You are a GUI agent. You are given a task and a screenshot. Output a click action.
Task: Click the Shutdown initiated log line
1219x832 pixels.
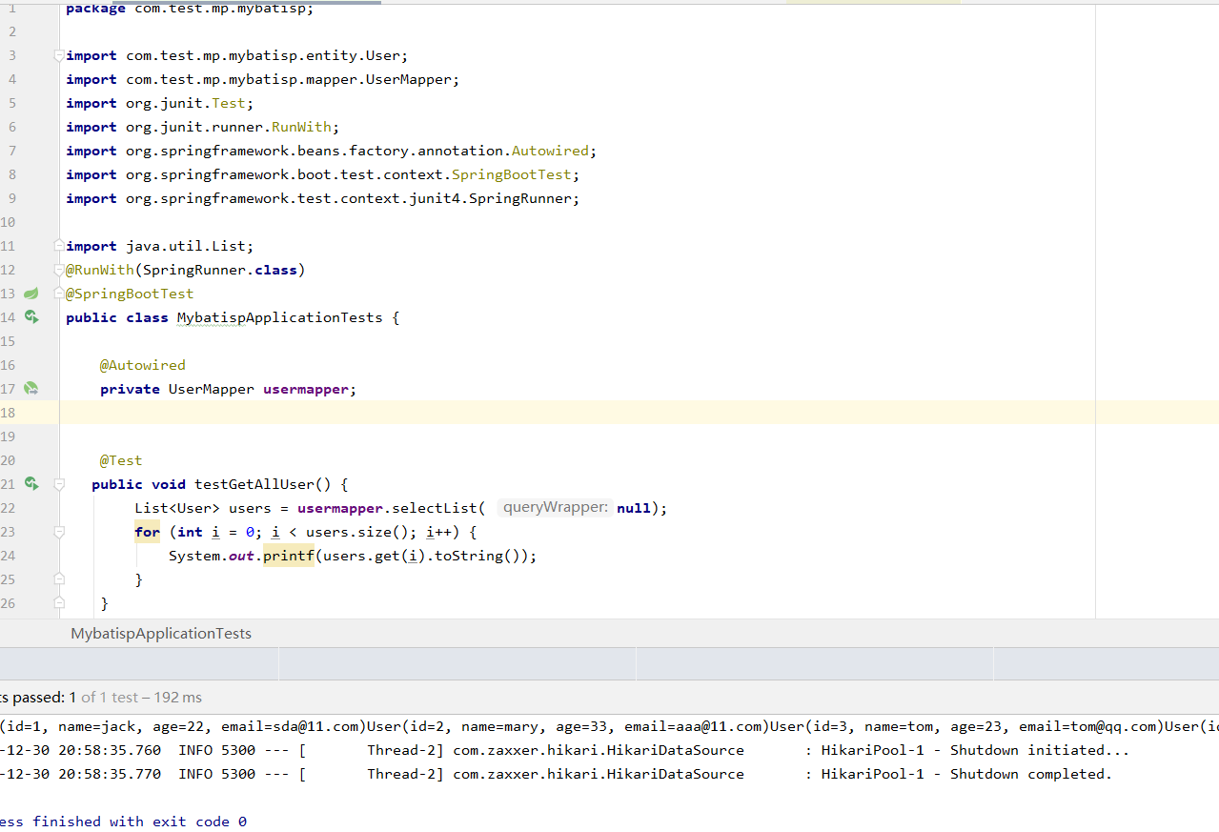[x=565, y=750]
